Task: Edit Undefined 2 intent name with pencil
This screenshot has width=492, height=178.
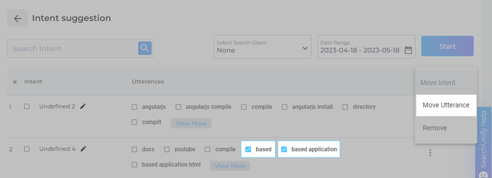Action: 83,106
